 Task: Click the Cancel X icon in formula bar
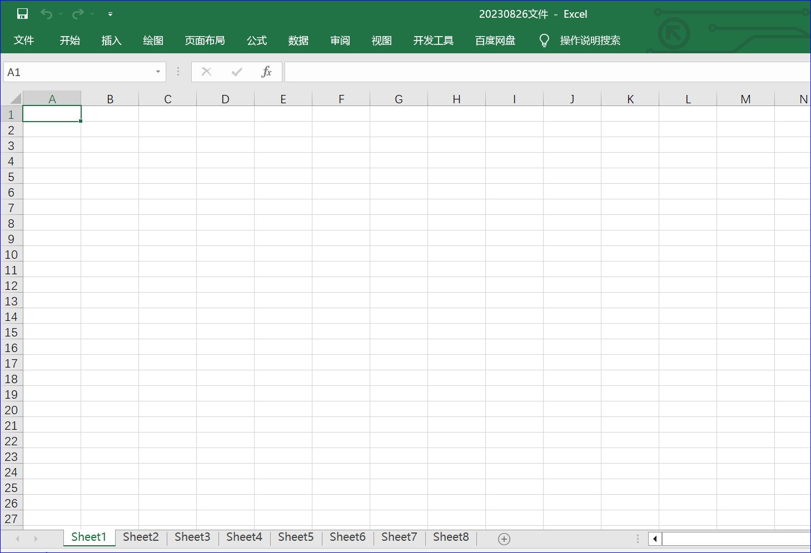pyautogui.click(x=206, y=72)
